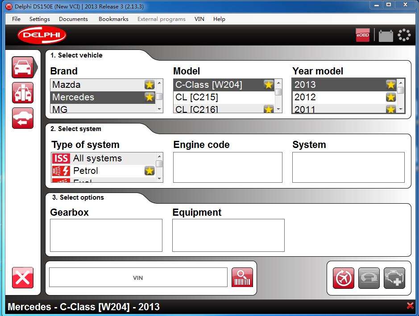Click the VIN input field
The height and width of the screenshot is (316, 419).
point(138,278)
